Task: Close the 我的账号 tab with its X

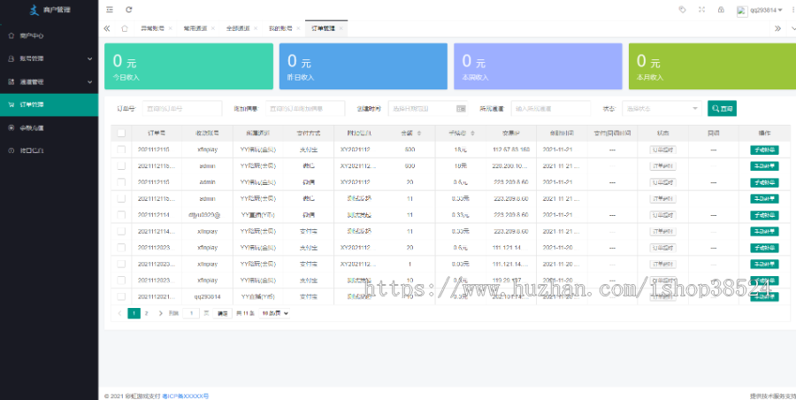Action: click(x=298, y=28)
